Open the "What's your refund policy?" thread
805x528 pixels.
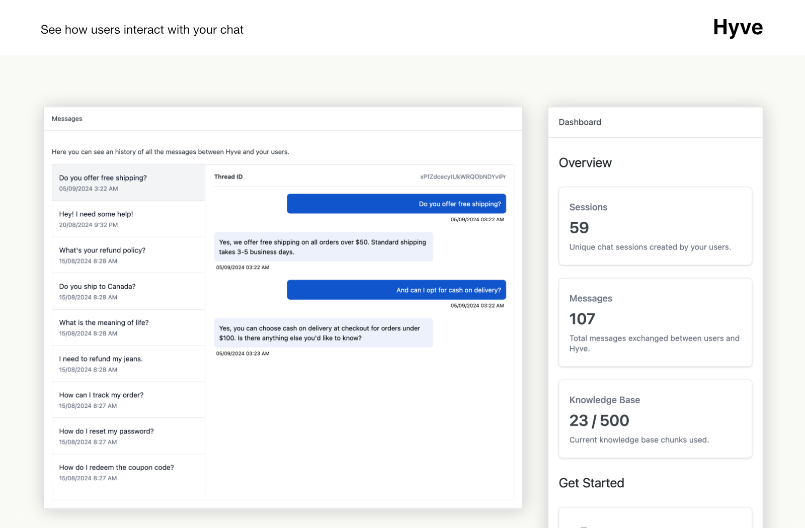coord(128,255)
